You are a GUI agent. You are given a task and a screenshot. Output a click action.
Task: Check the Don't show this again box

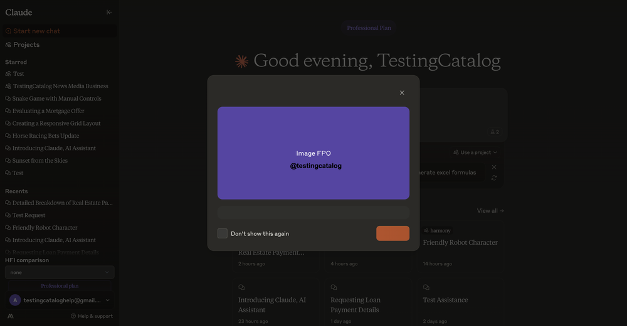223,233
